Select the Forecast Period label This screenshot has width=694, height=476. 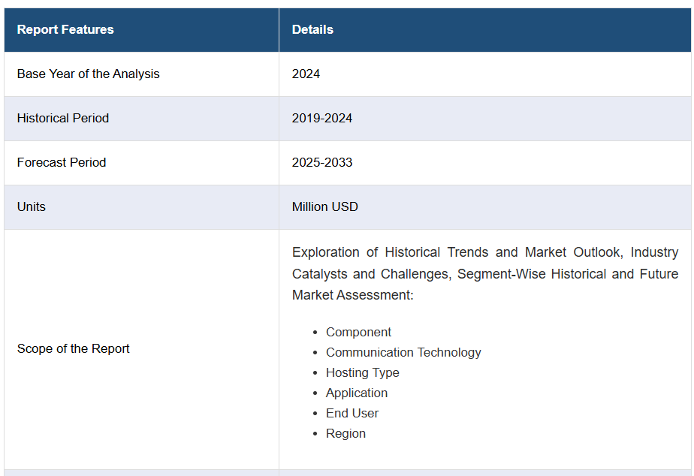[62, 162]
